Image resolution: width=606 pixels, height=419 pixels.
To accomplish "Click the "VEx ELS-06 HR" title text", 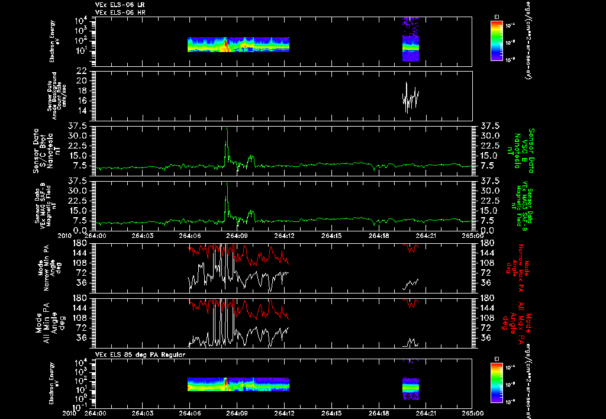I will [120, 13].
